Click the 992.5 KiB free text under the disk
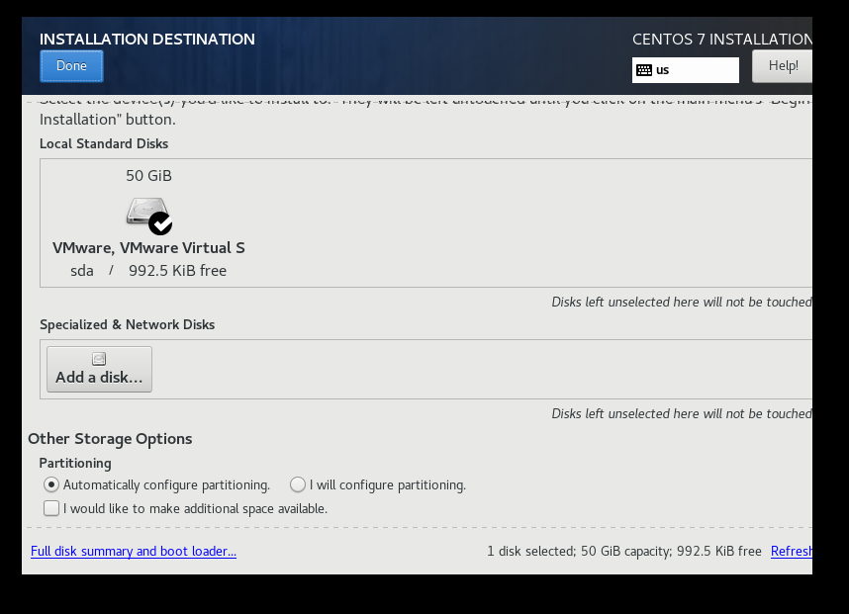This screenshot has height=614, width=849. (x=177, y=271)
